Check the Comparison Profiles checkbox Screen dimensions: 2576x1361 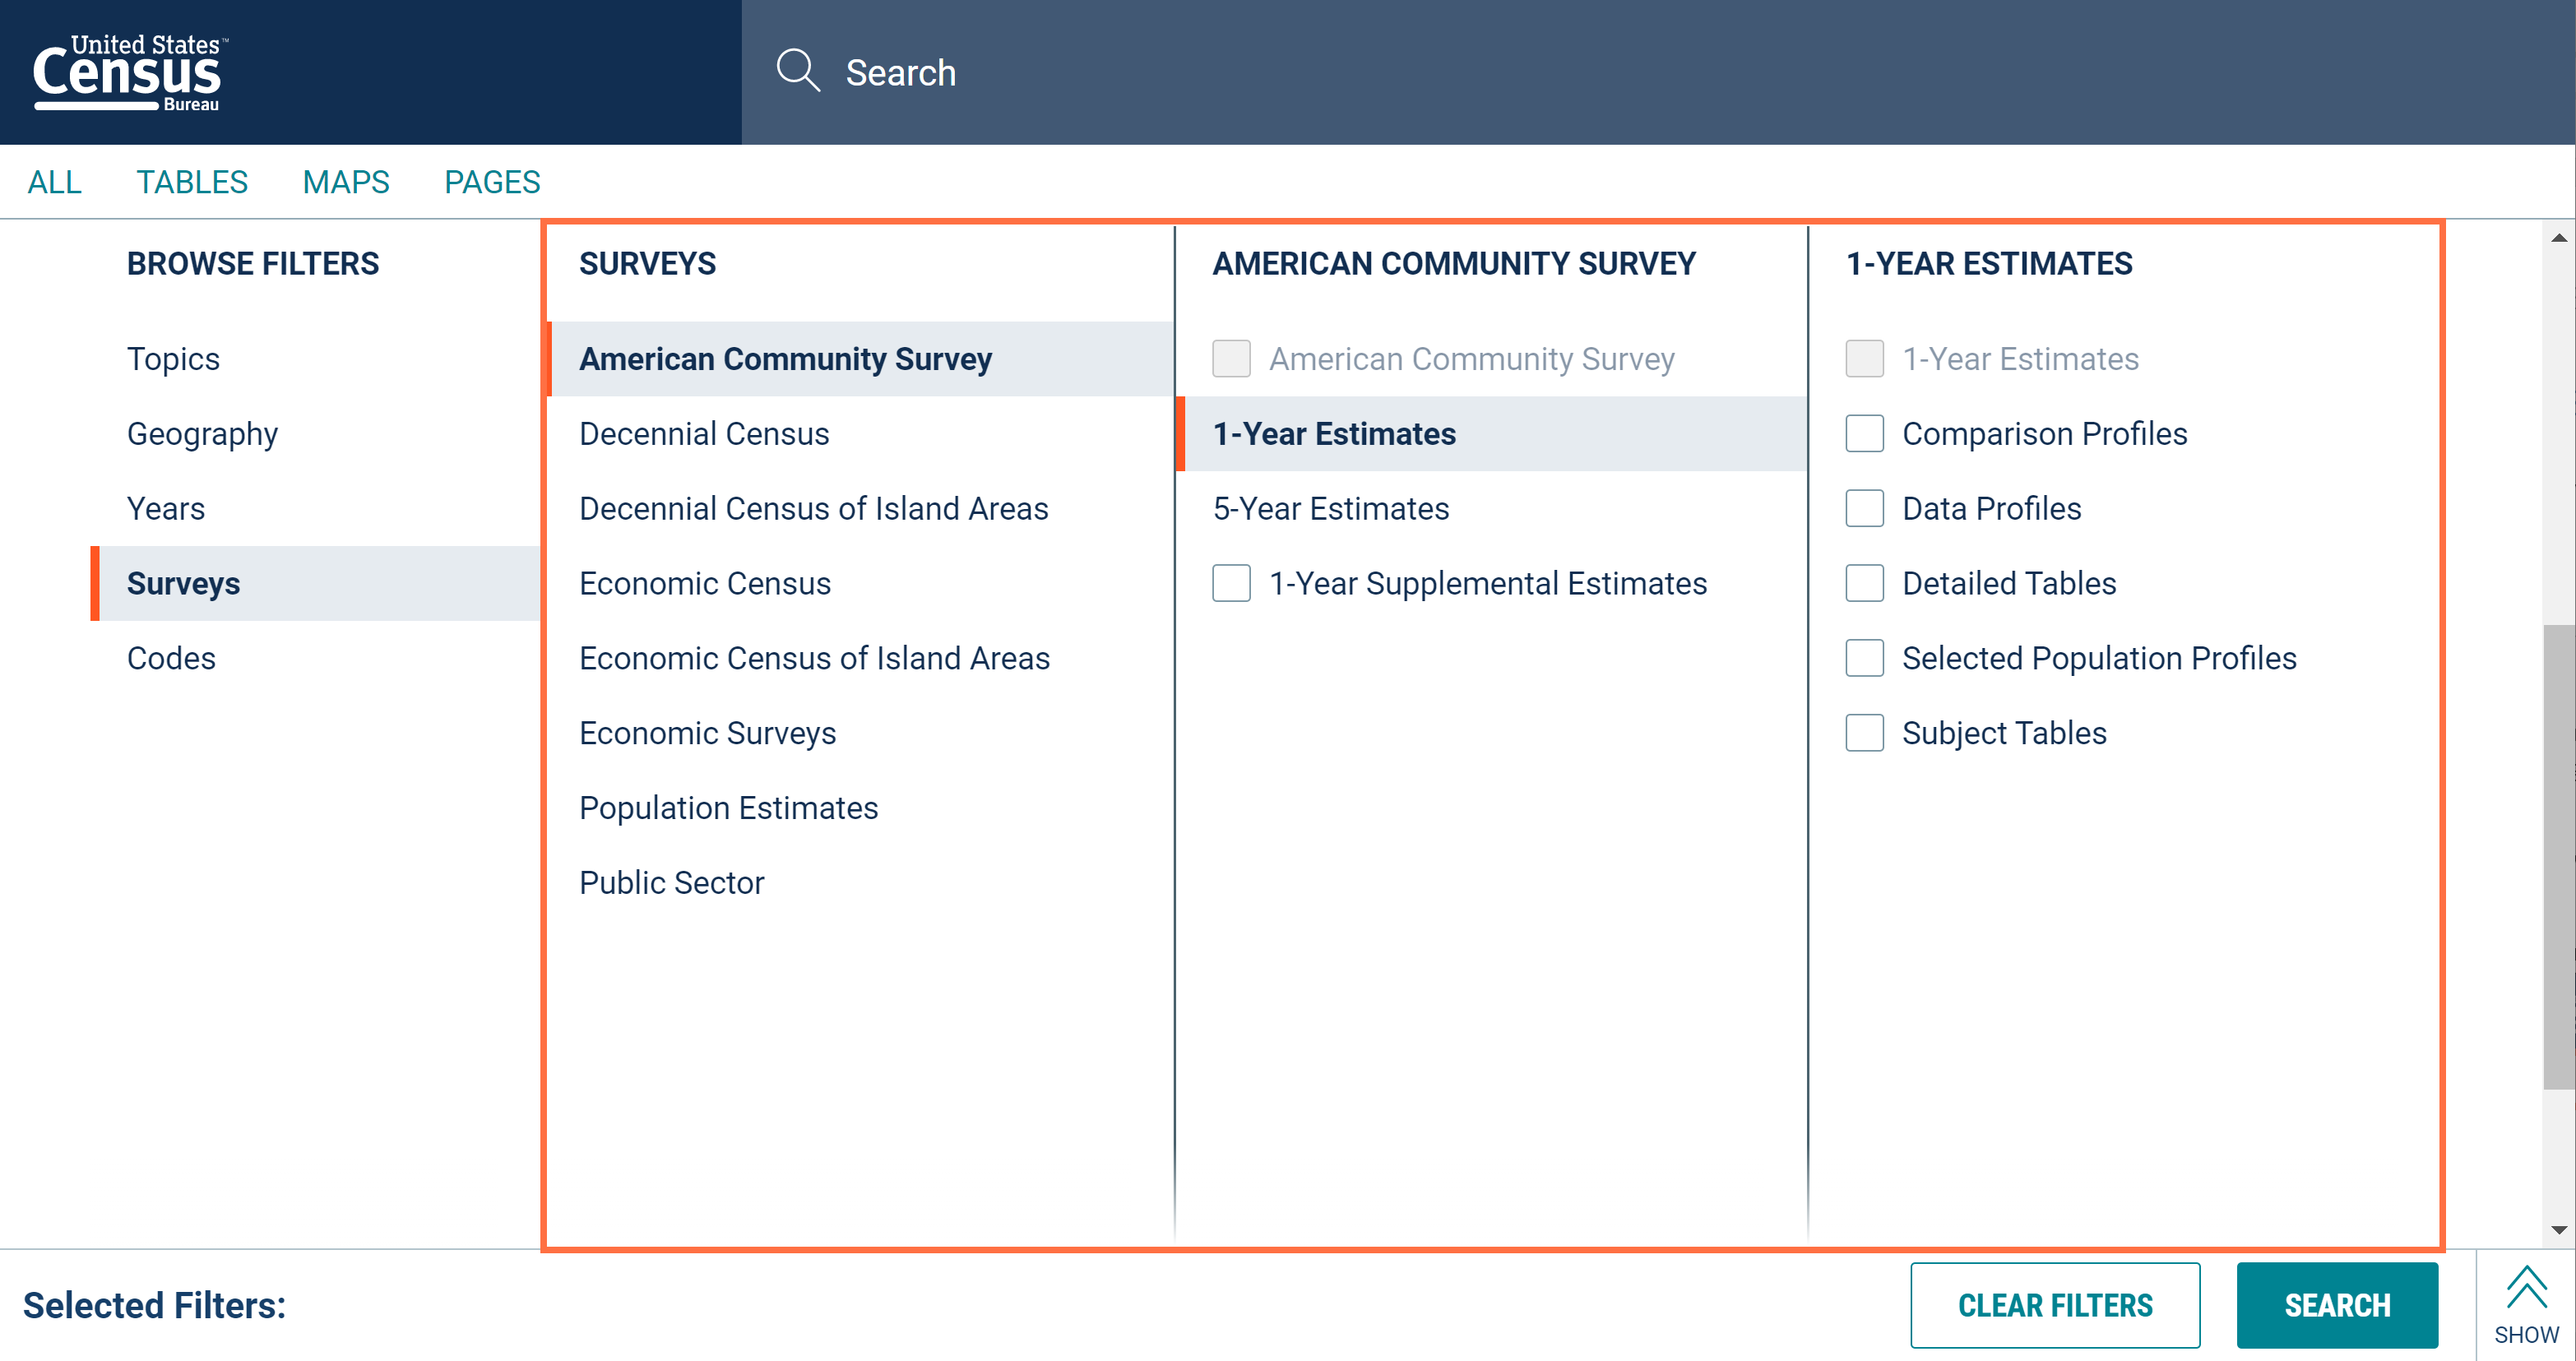[1864, 434]
